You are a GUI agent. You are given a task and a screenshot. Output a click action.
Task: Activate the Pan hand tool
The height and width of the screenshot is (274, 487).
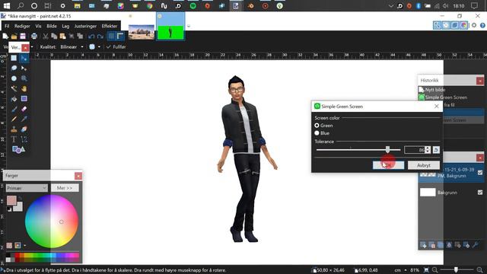[24, 88]
